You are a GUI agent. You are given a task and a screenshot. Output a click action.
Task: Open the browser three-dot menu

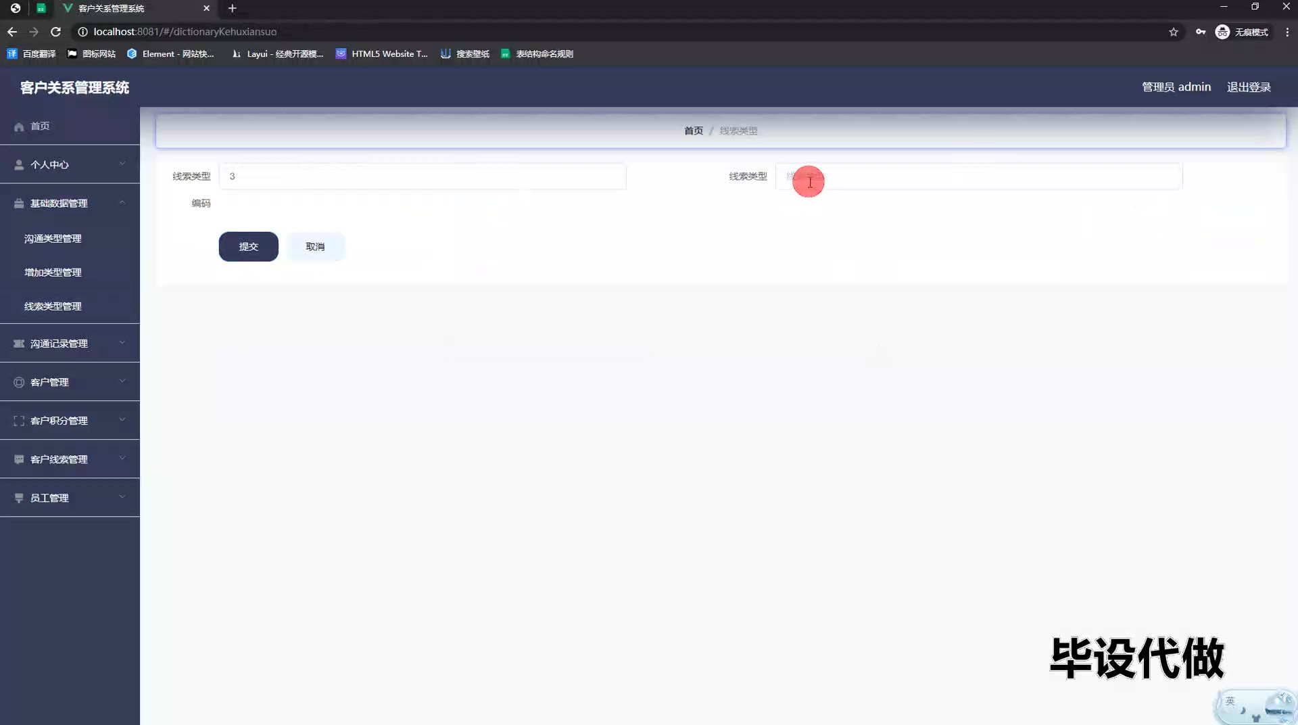pos(1287,32)
